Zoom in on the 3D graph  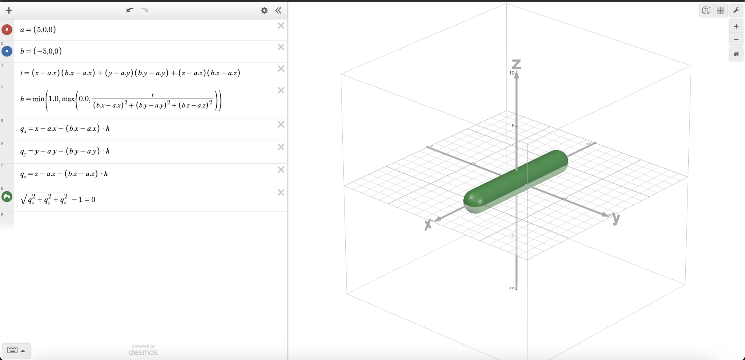pos(736,26)
